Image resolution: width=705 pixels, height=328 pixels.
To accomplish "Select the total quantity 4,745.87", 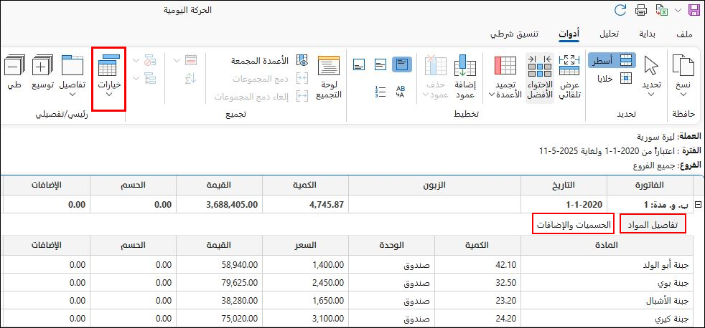I will [x=306, y=204].
